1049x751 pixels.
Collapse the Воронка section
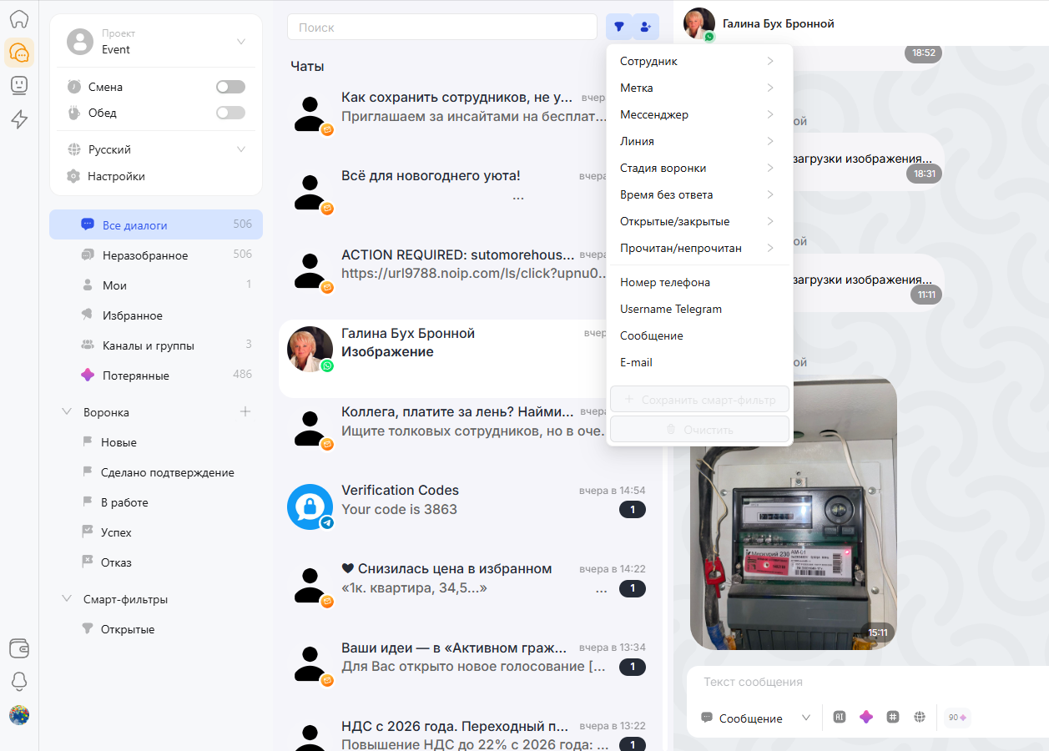click(x=68, y=412)
